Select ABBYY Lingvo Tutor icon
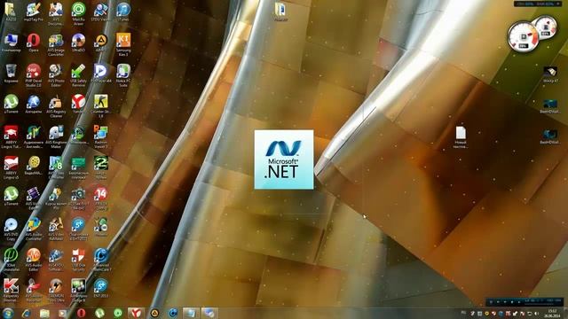 click(x=11, y=137)
